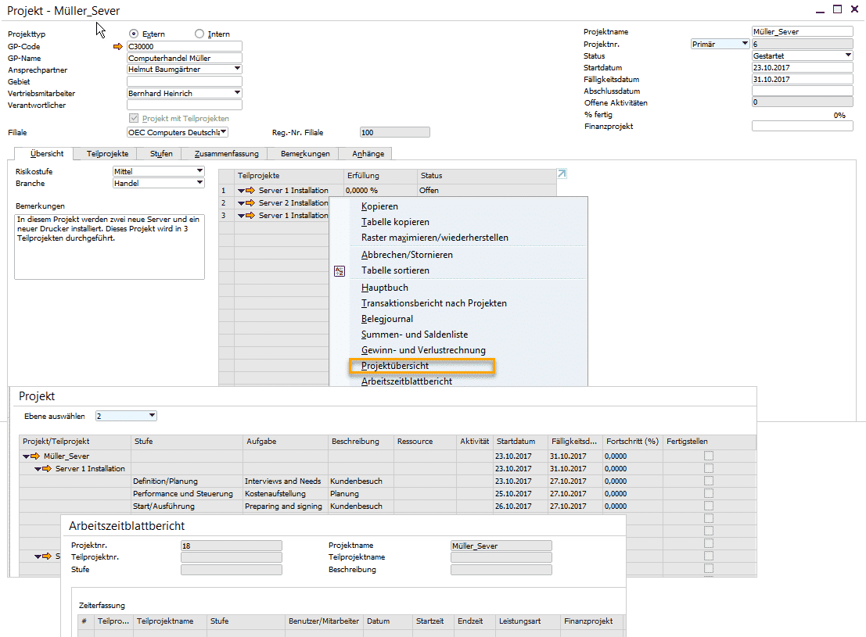Check Fertigstellen for Performance und Steuerung row
This screenshot has height=637, width=866.
709,493
